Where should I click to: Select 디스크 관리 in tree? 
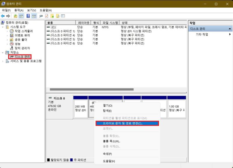pyautogui.click(x=22, y=57)
